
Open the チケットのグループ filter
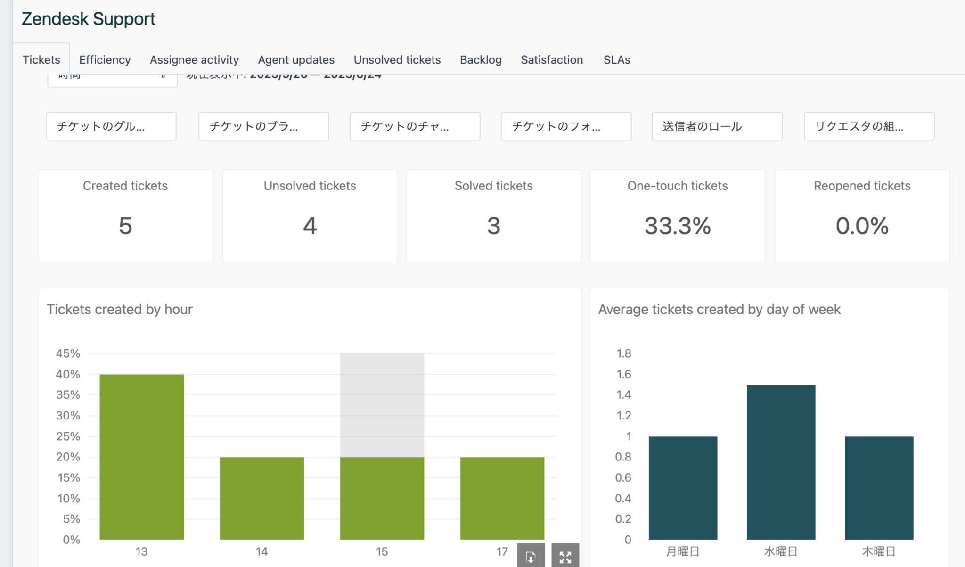coord(111,126)
